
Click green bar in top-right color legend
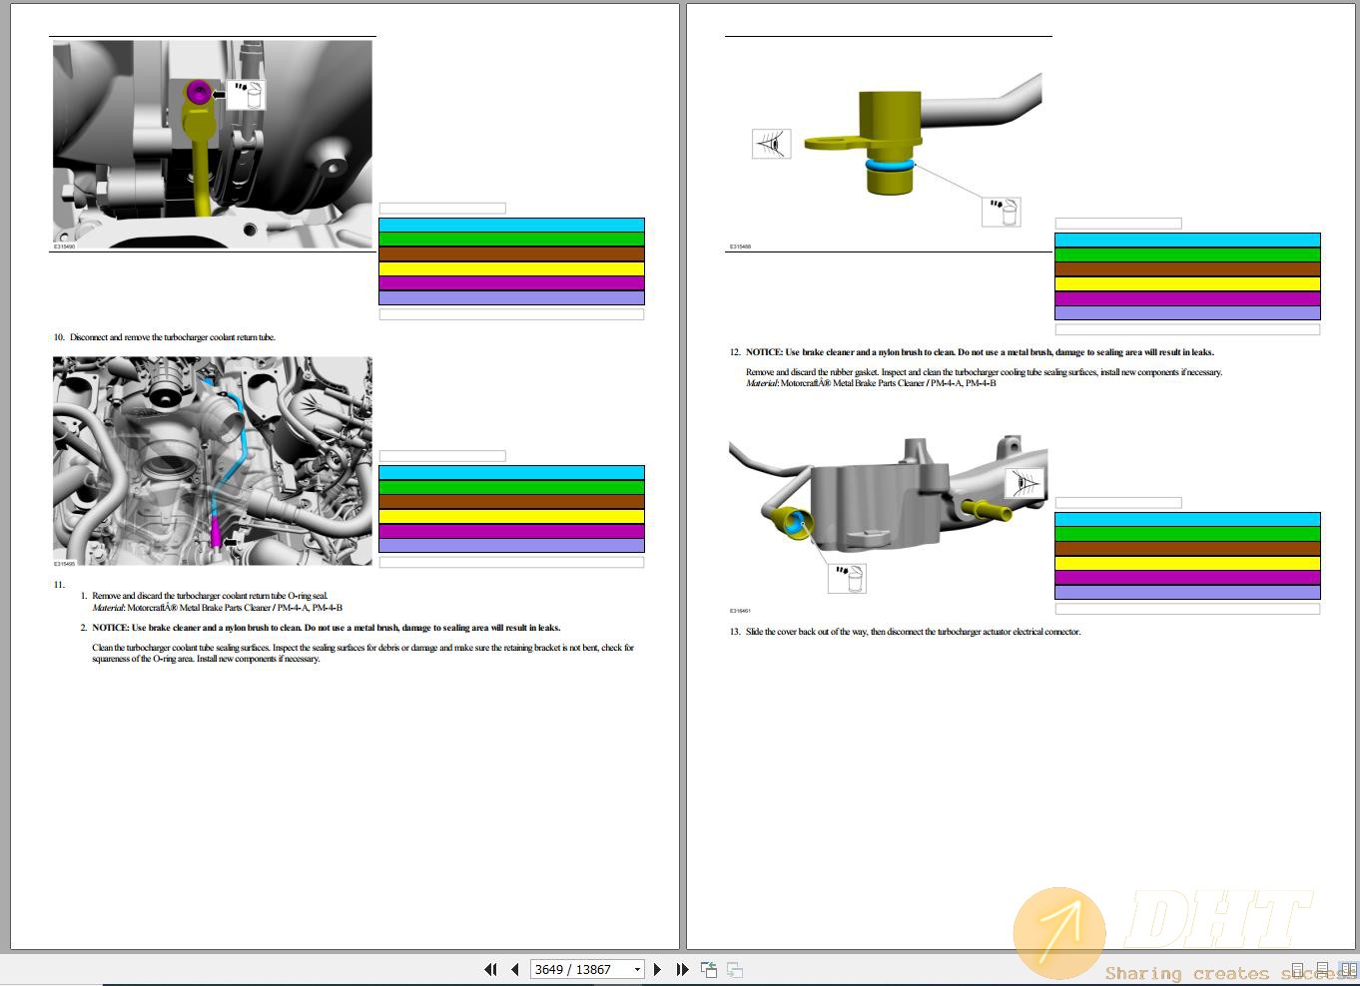(x=1187, y=254)
